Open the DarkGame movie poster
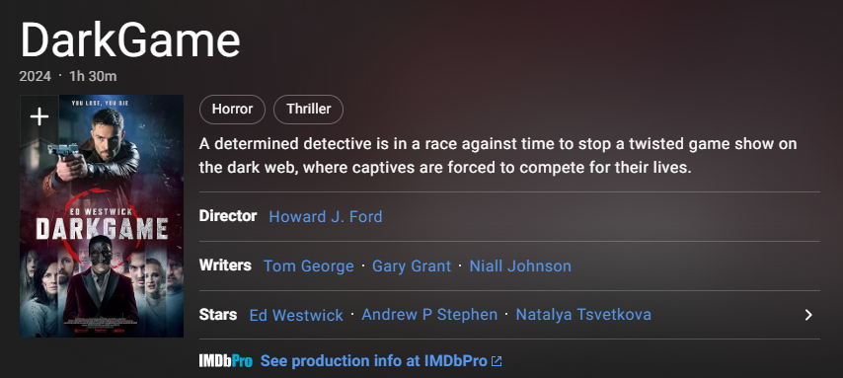The image size is (843, 378). [102, 216]
